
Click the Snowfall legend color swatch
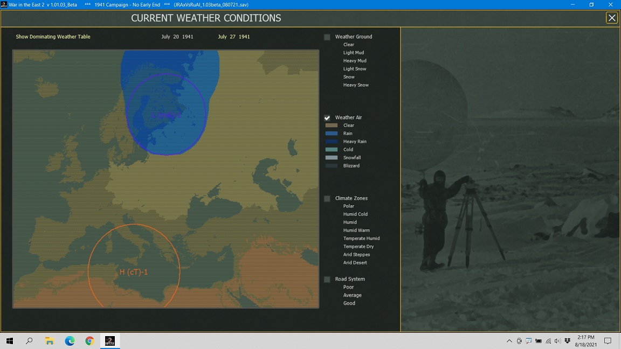pyautogui.click(x=332, y=157)
